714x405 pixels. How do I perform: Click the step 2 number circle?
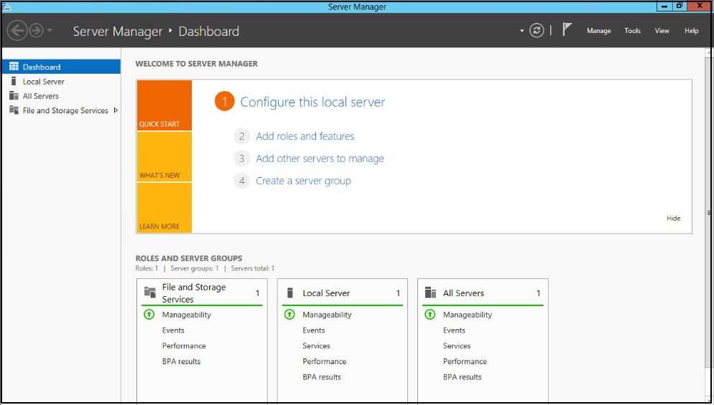242,136
